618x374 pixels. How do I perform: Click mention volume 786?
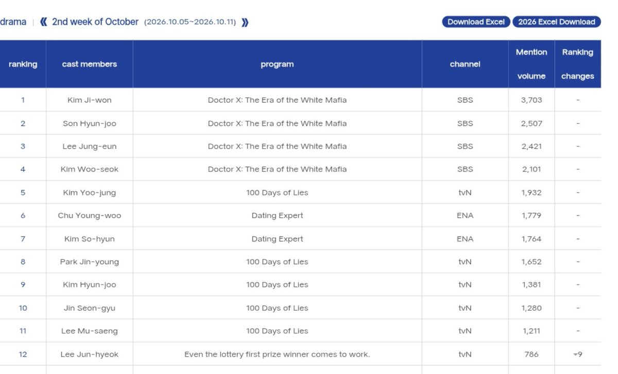531,354
